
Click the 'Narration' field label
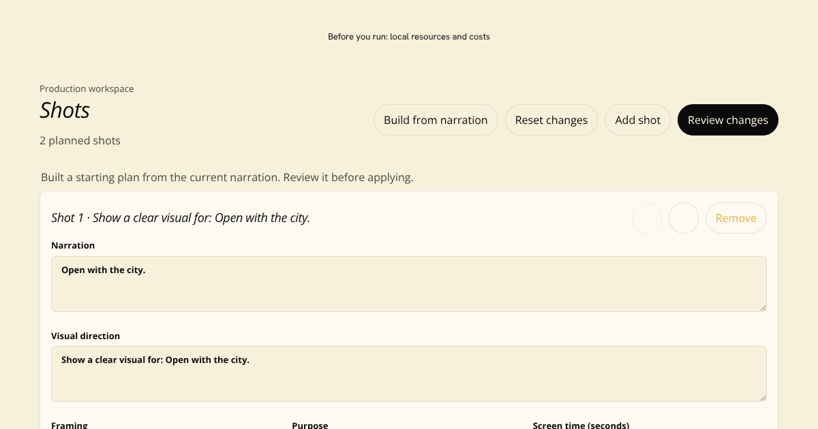(73, 245)
